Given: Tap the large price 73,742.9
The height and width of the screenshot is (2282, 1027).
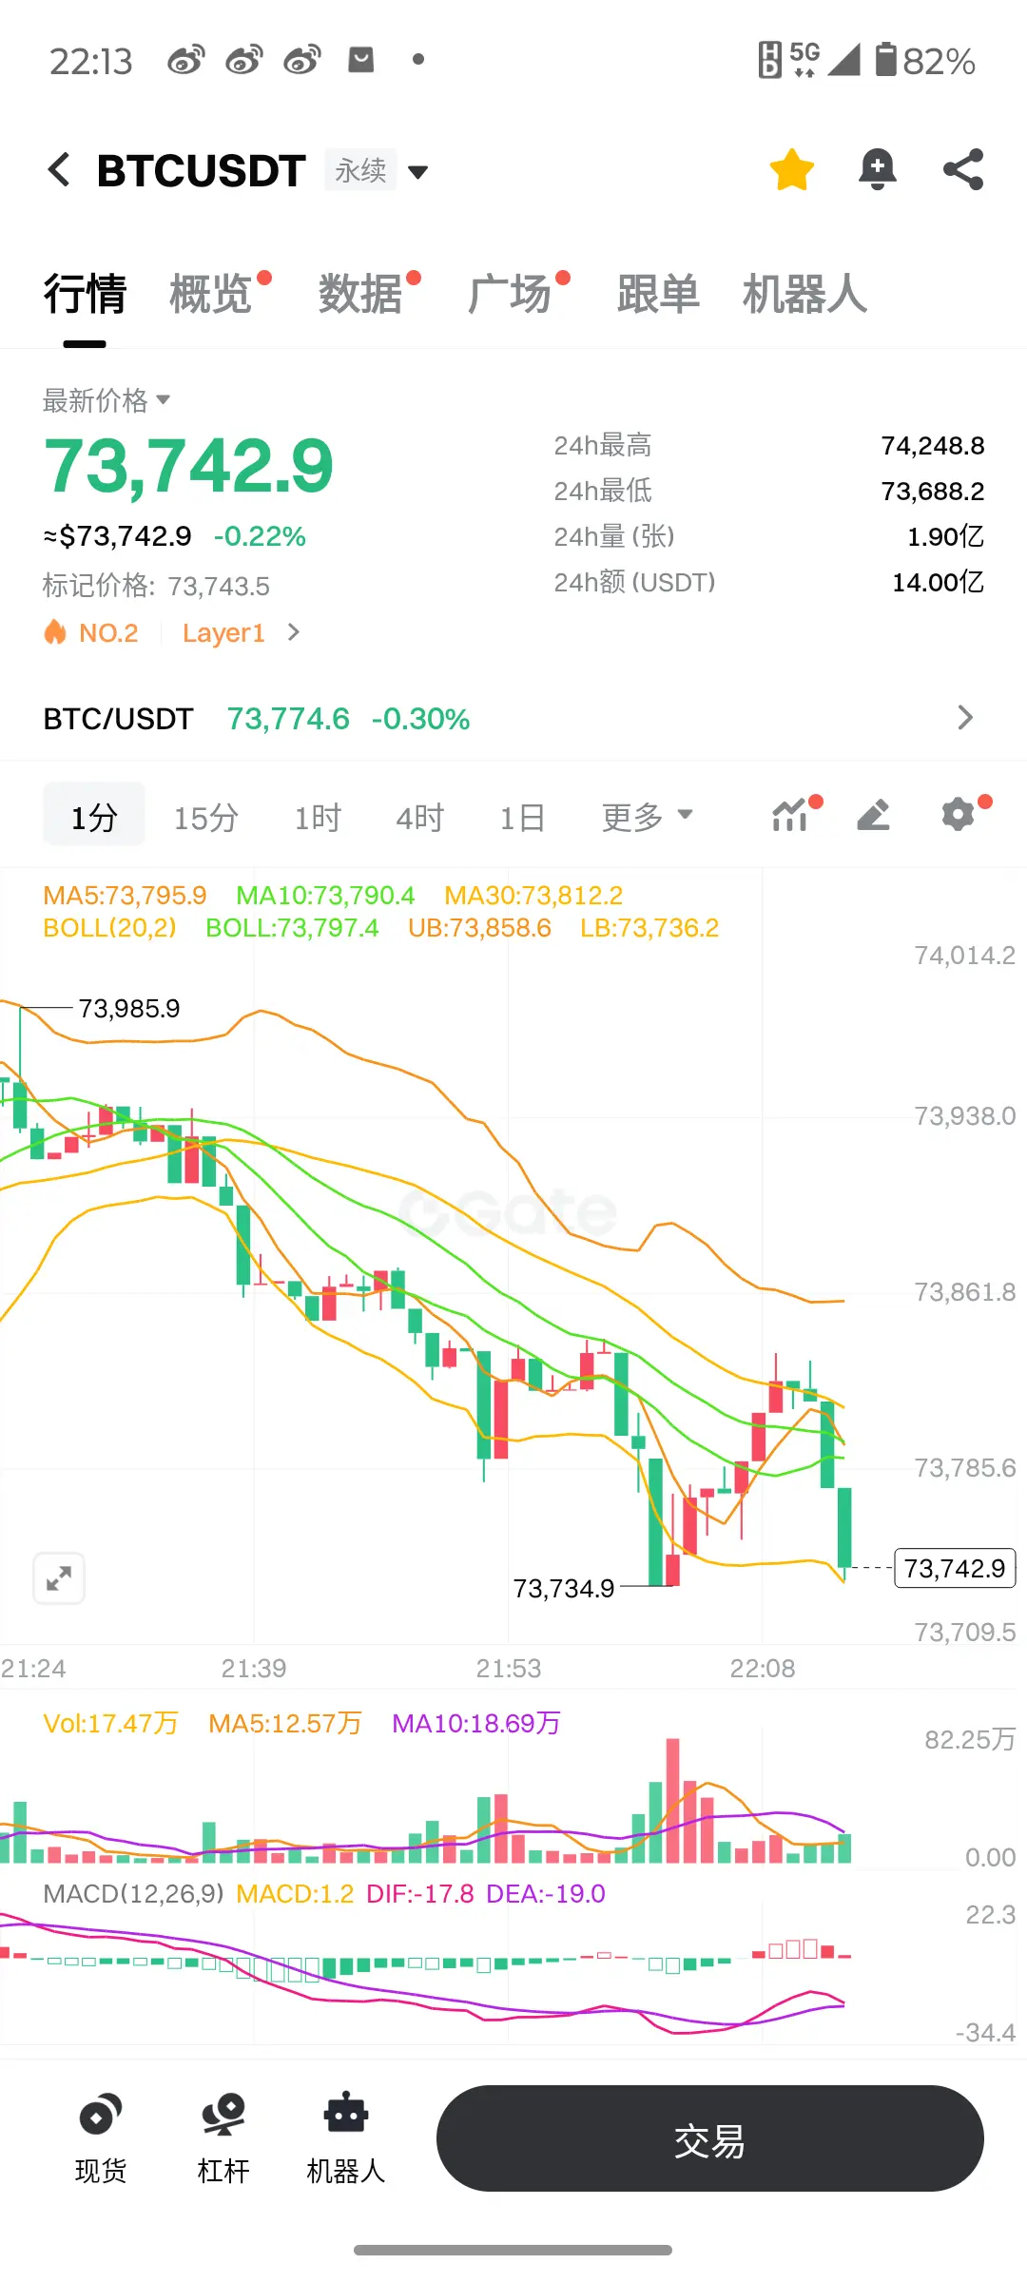Looking at the screenshot, I should [x=188, y=467].
